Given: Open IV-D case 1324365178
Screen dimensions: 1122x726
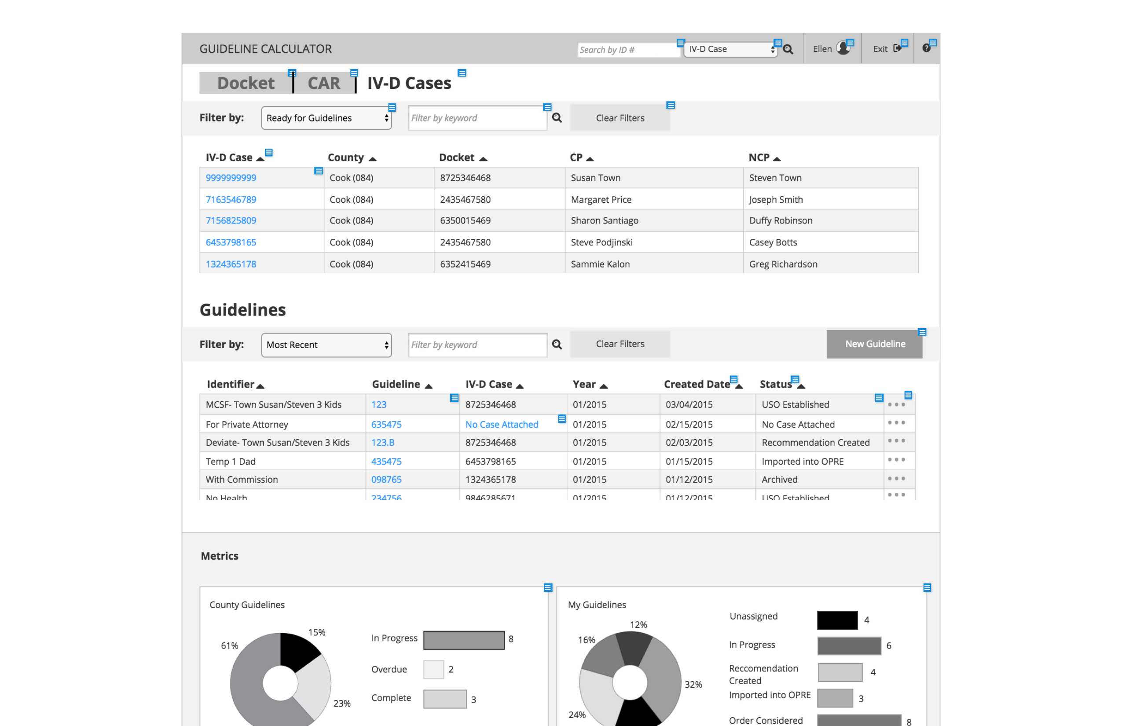Looking at the screenshot, I should coord(231,264).
